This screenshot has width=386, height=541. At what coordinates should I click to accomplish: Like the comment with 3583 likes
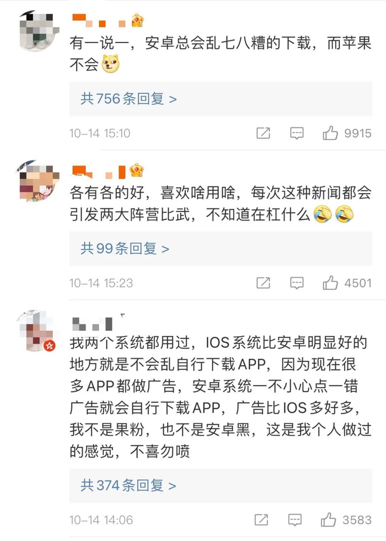tap(328, 519)
